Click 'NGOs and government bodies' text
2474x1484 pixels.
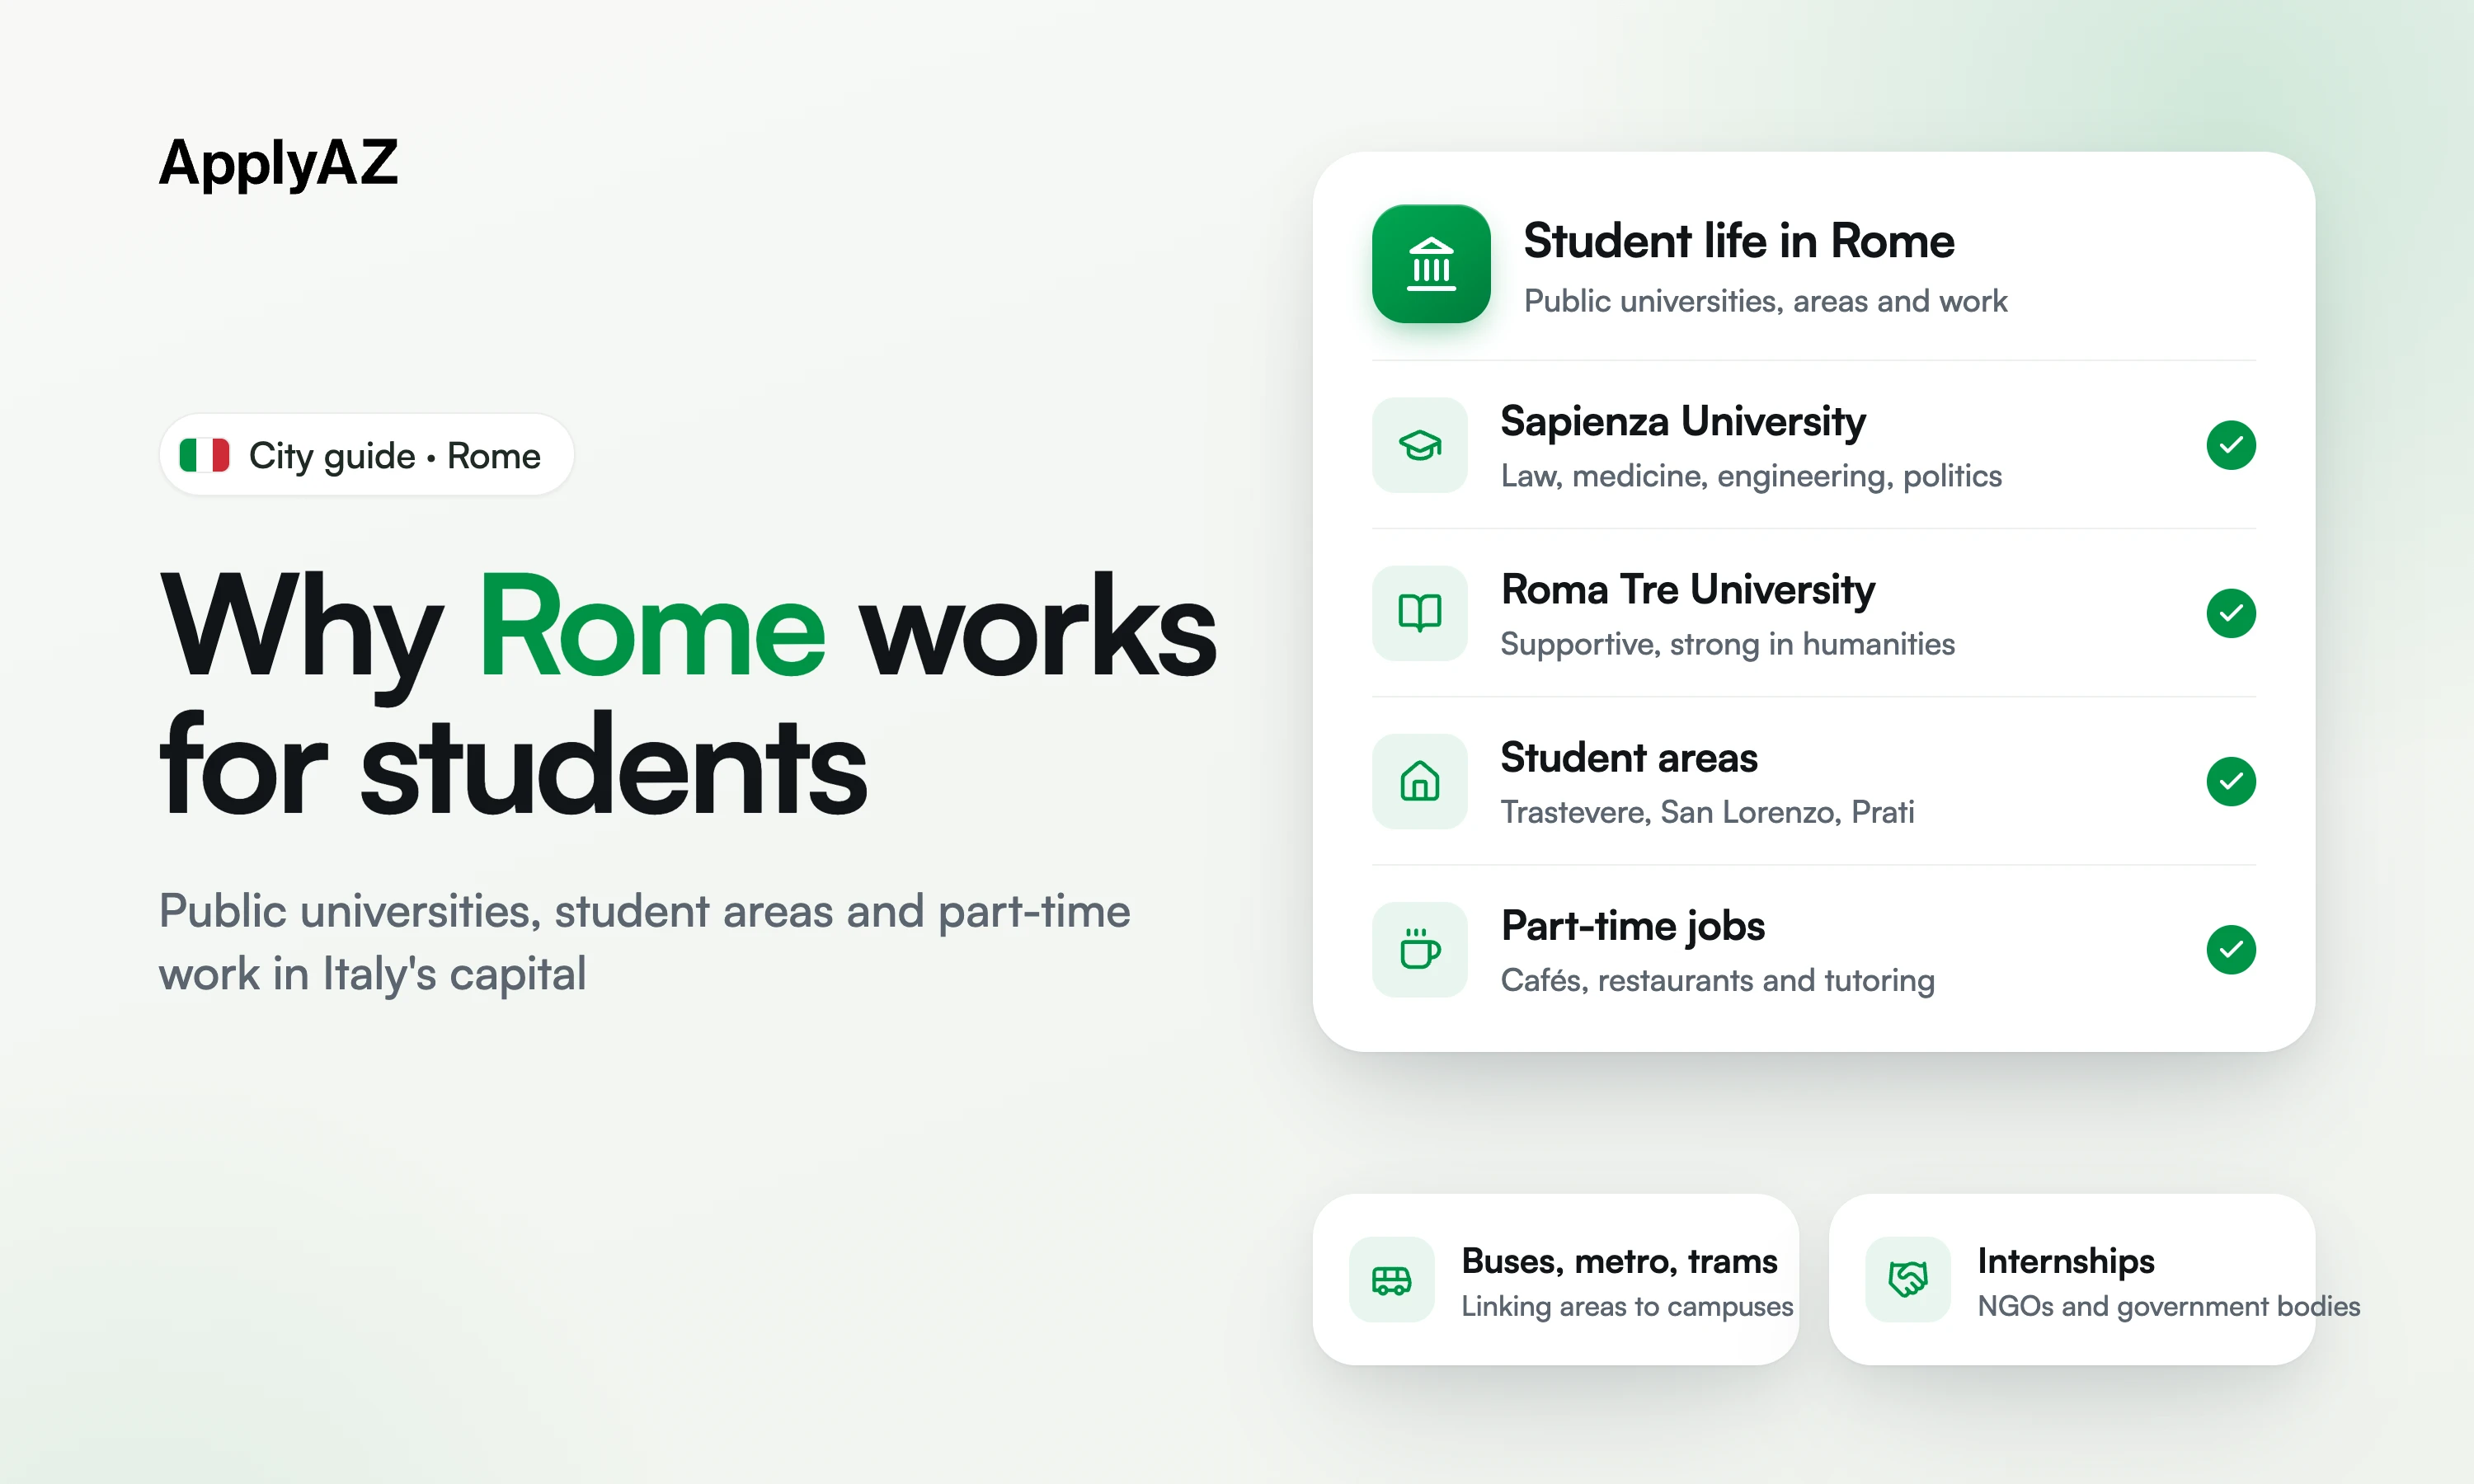pyautogui.click(x=2169, y=1307)
